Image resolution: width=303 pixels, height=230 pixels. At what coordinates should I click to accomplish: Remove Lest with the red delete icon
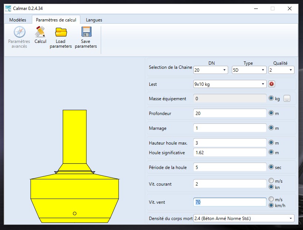pyautogui.click(x=272, y=84)
